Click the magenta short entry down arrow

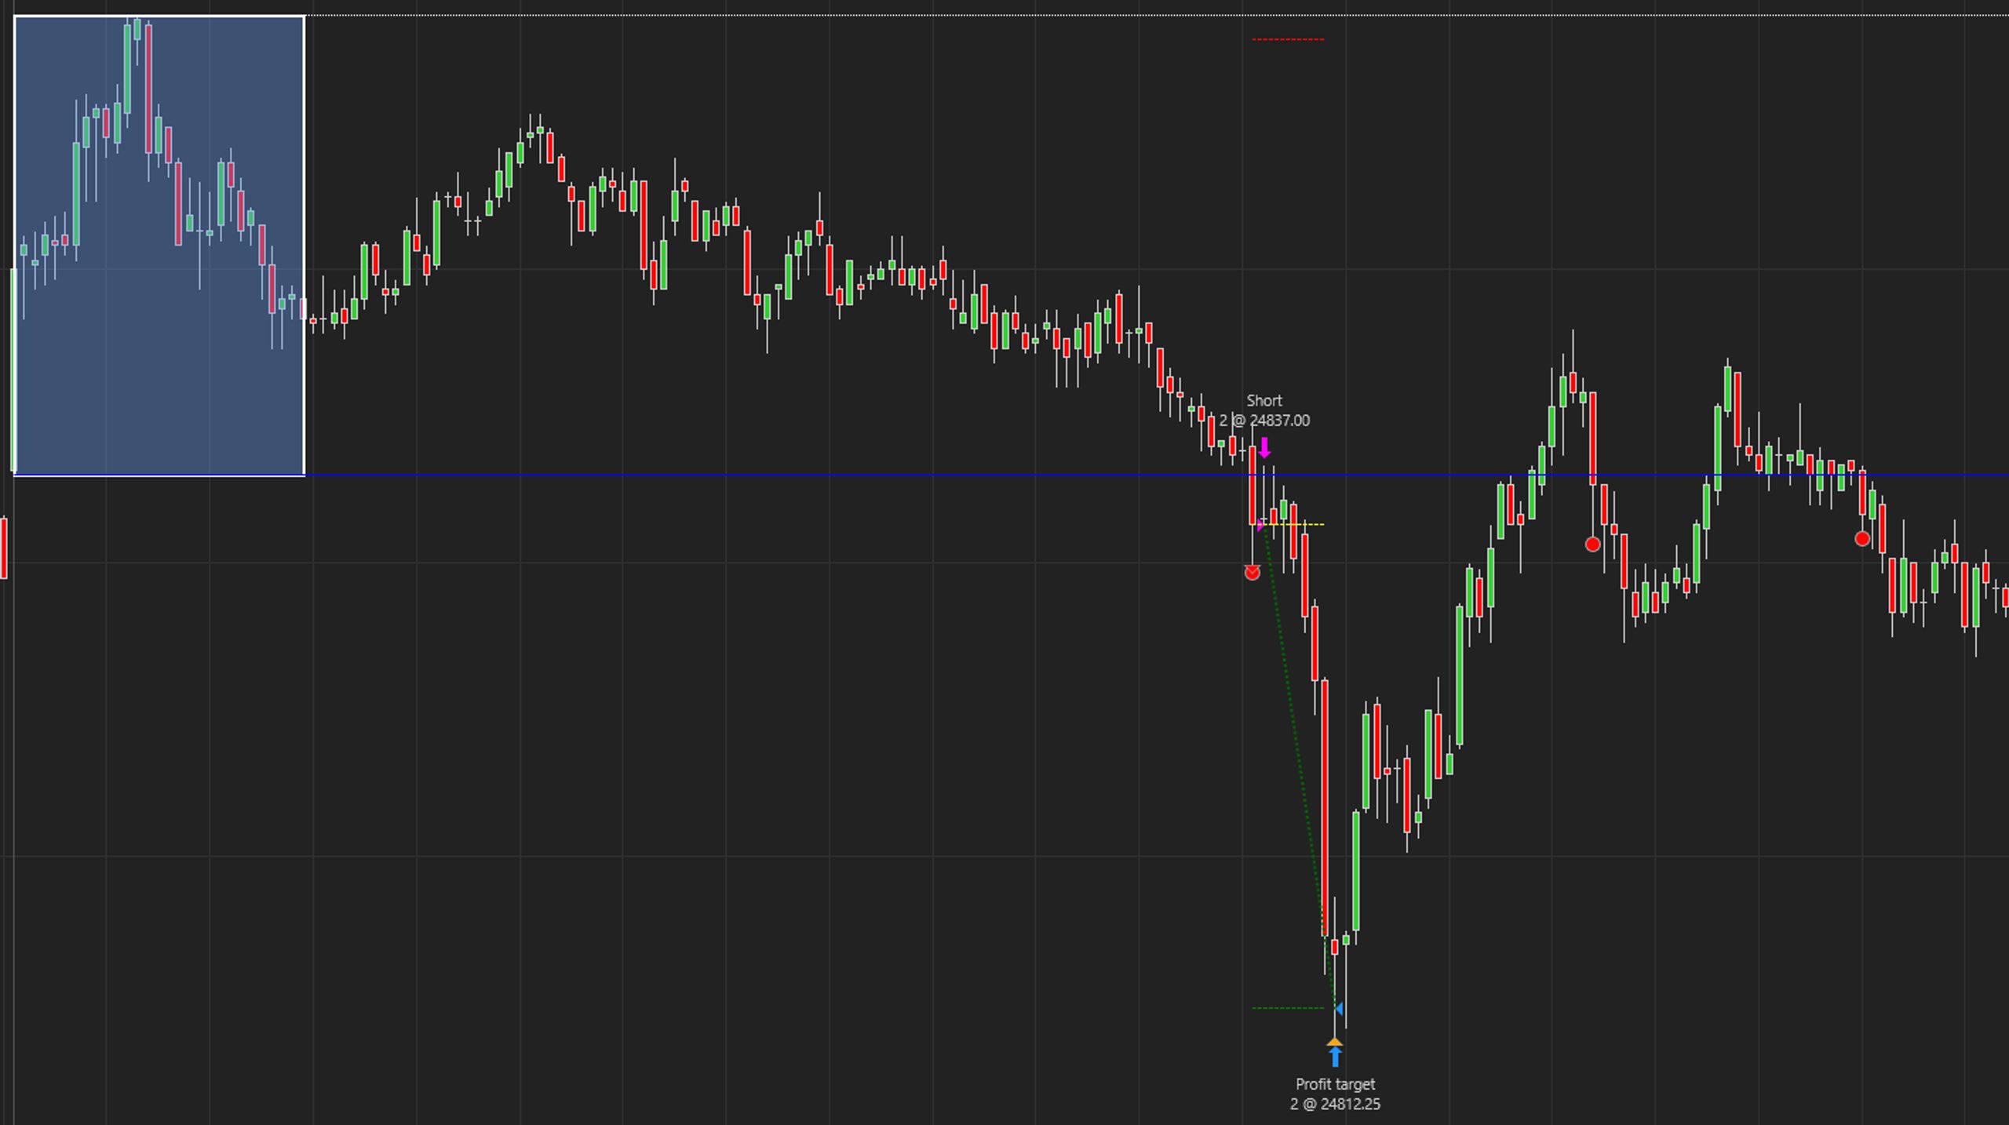click(1264, 448)
